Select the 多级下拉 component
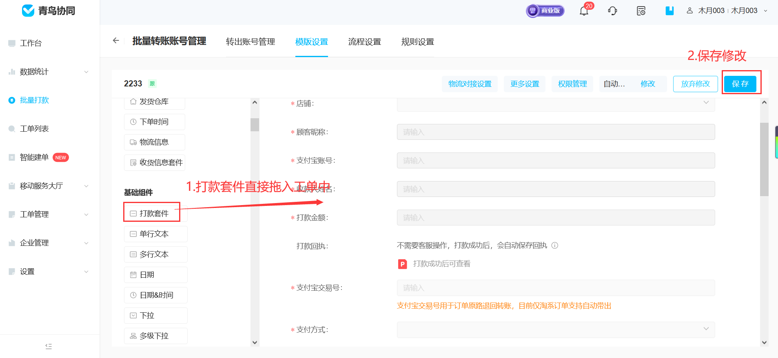The width and height of the screenshot is (778, 358). click(x=156, y=336)
